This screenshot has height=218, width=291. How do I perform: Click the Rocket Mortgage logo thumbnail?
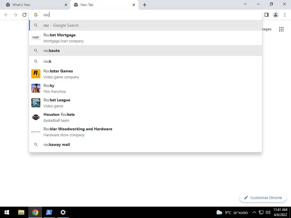coord(36,38)
